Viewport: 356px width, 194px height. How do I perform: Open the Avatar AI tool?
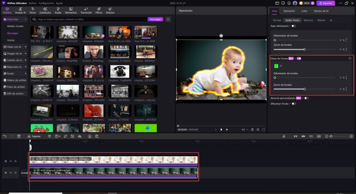pos(20,10)
